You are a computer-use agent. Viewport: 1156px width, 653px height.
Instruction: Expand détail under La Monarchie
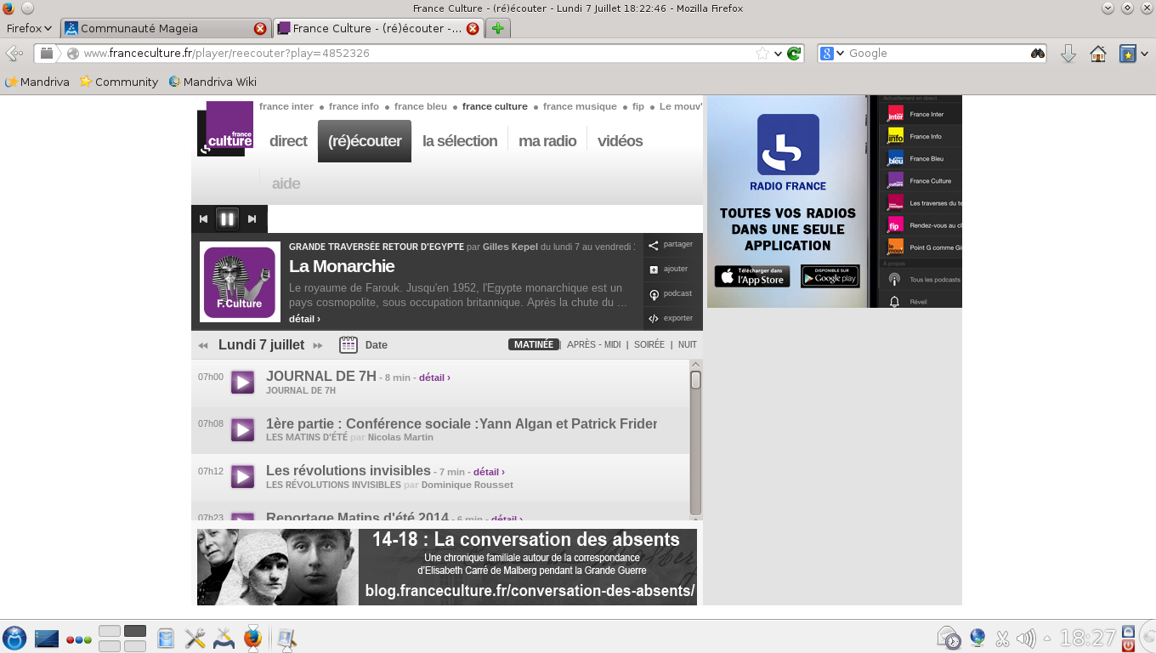(x=304, y=319)
